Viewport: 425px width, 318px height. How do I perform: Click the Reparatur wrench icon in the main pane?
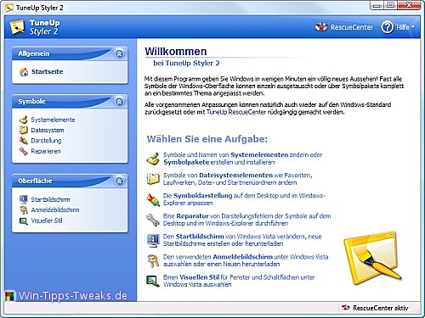click(153, 220)
